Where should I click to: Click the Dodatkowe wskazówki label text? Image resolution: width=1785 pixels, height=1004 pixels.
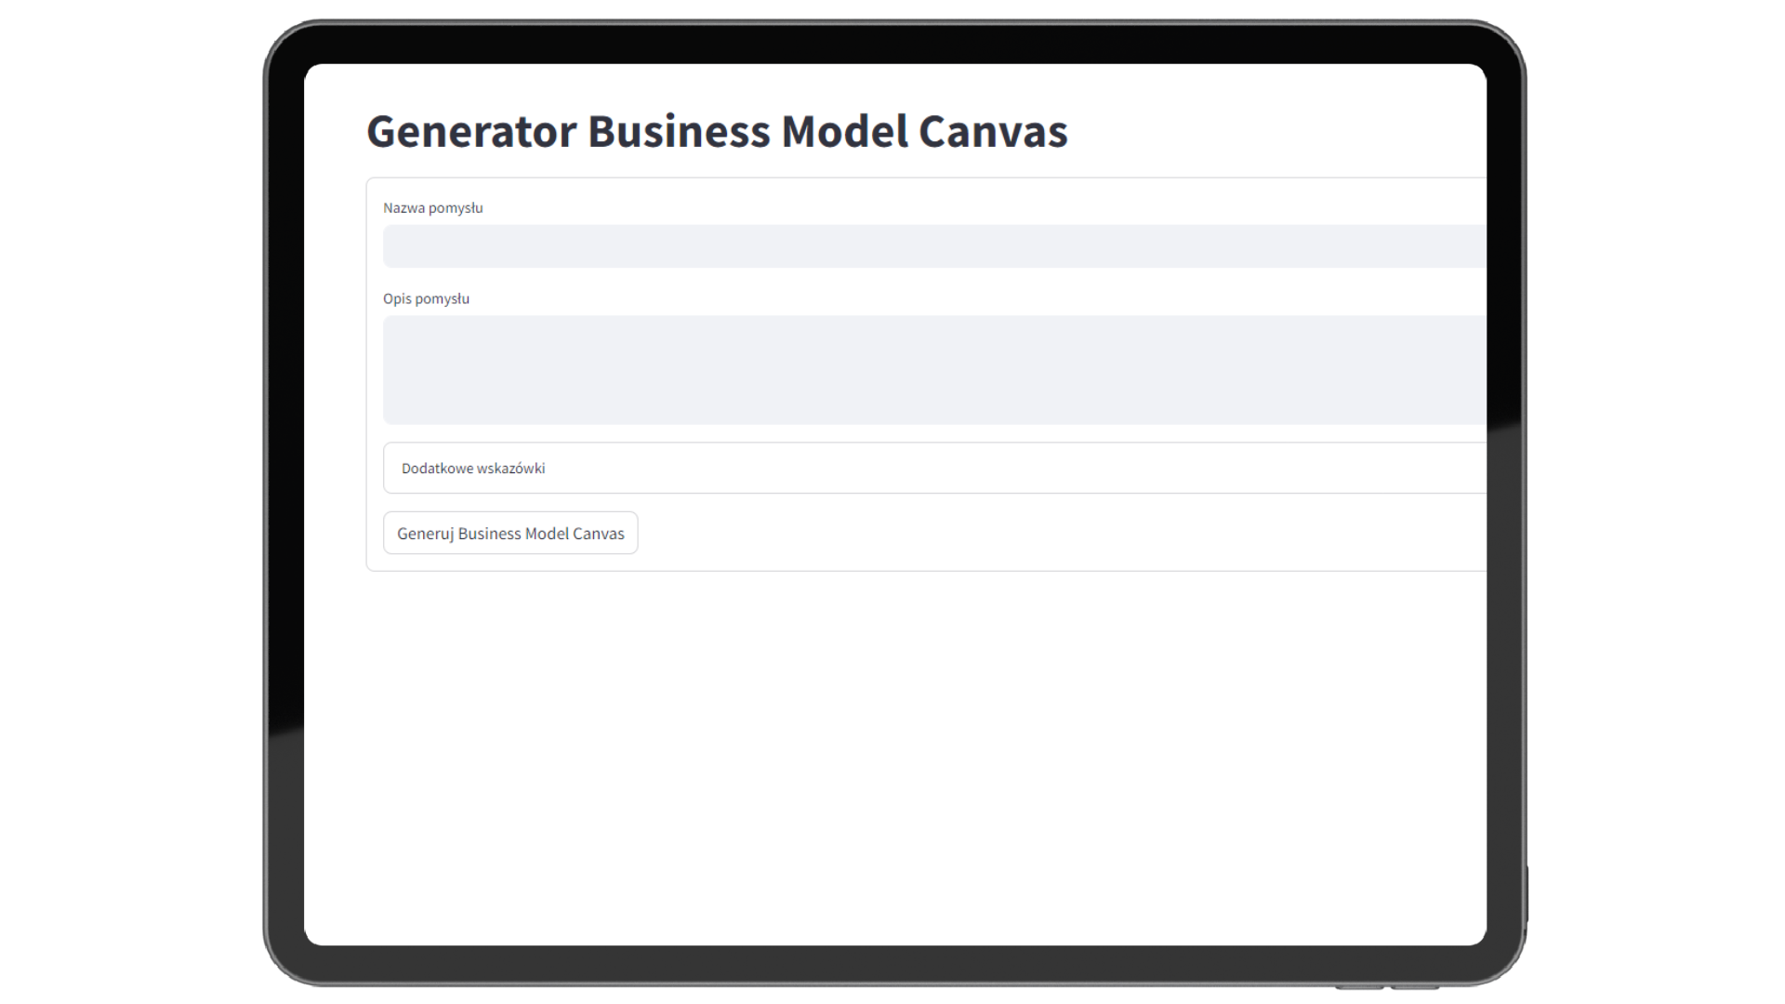pyautogui.click(x=473, y=469)
